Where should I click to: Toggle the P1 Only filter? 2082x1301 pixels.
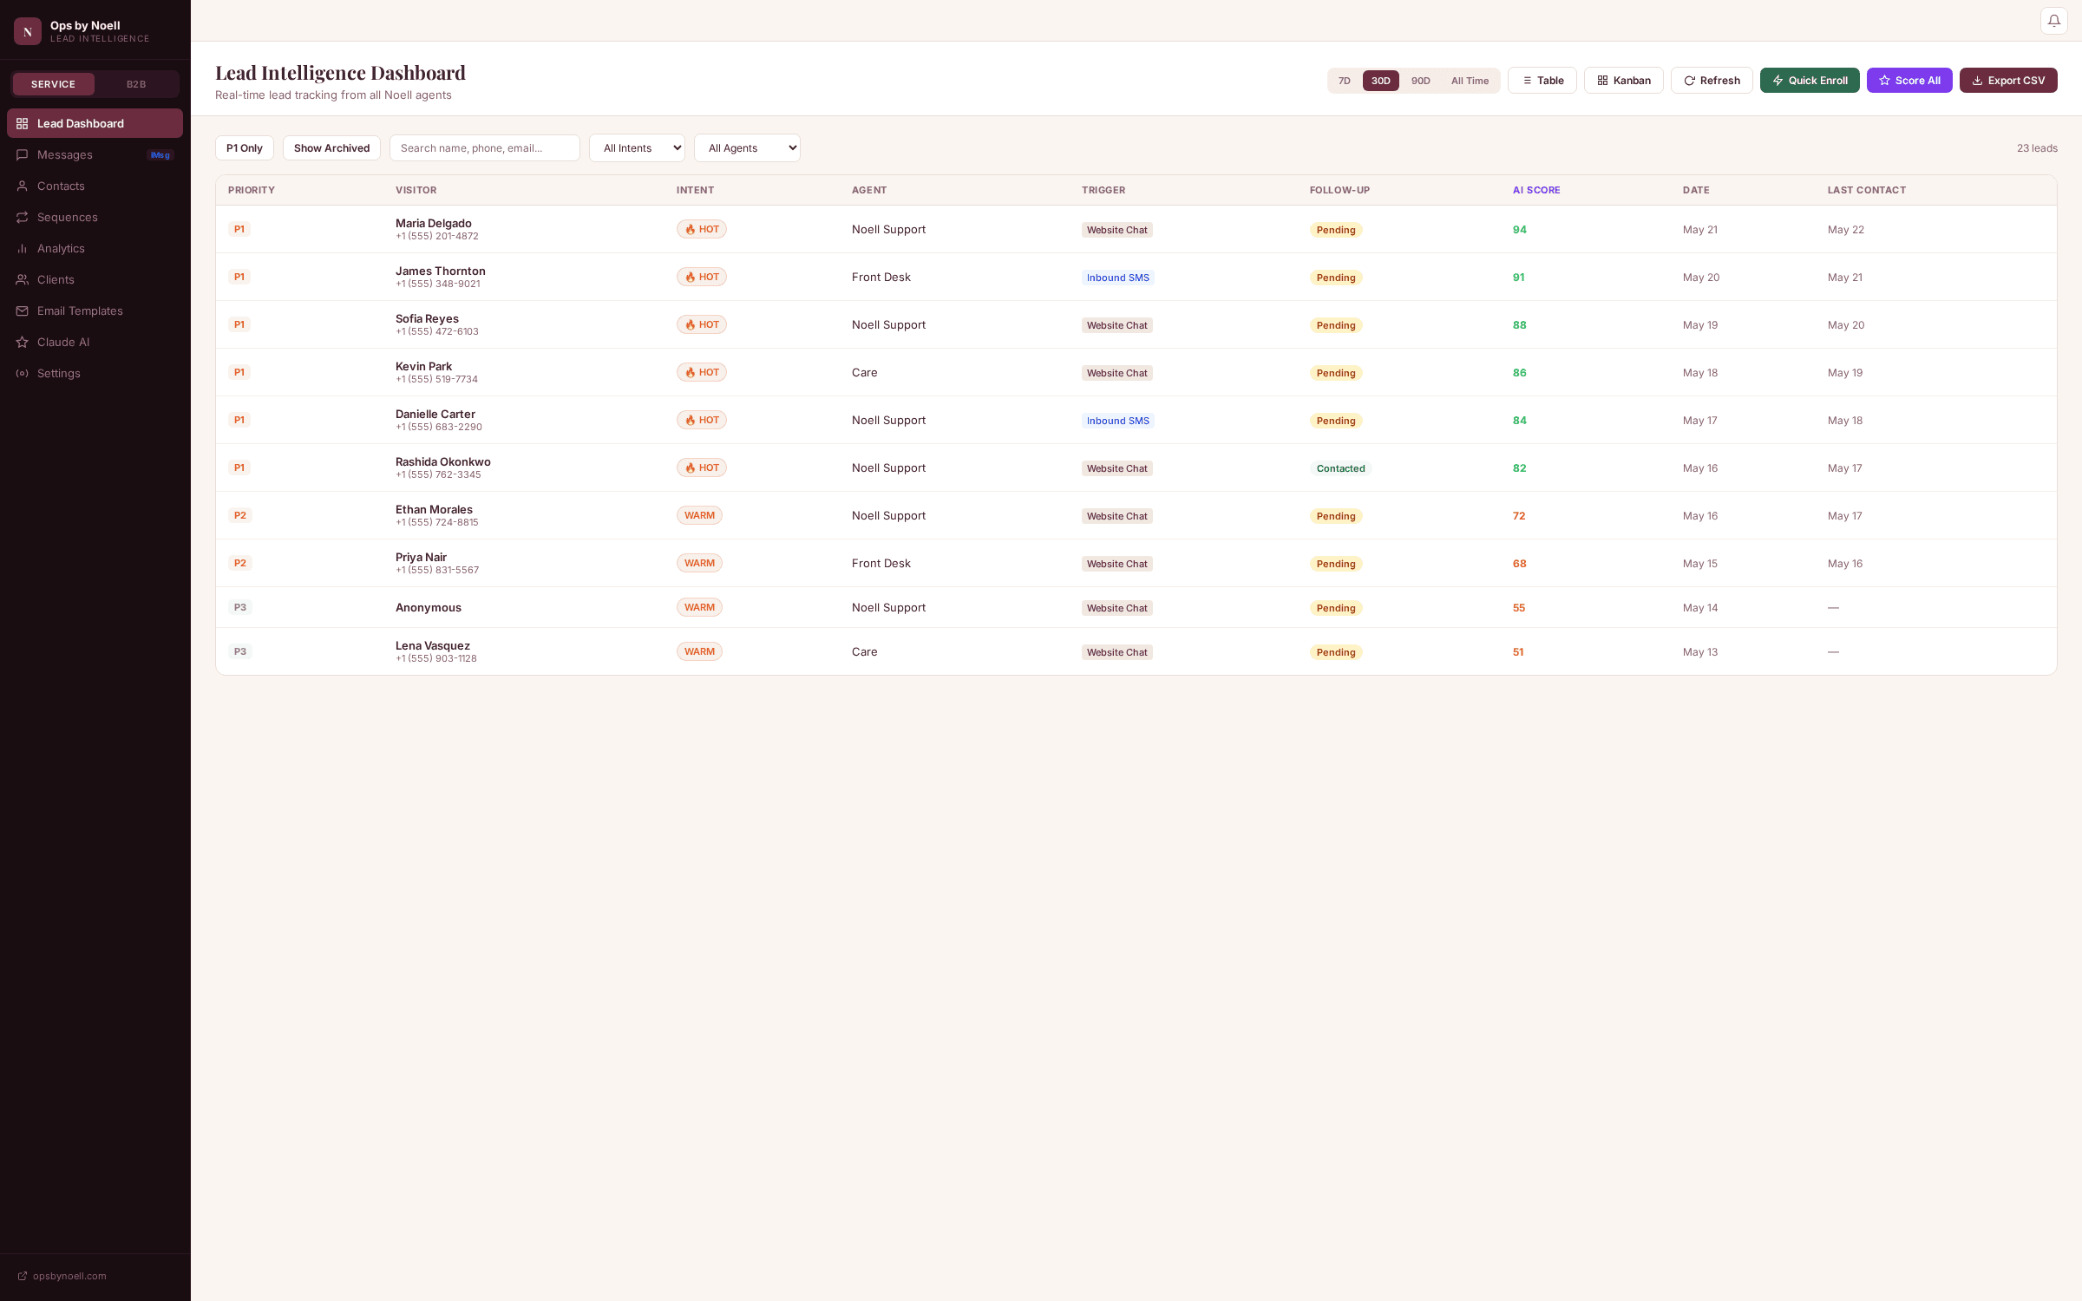point(245,148)
